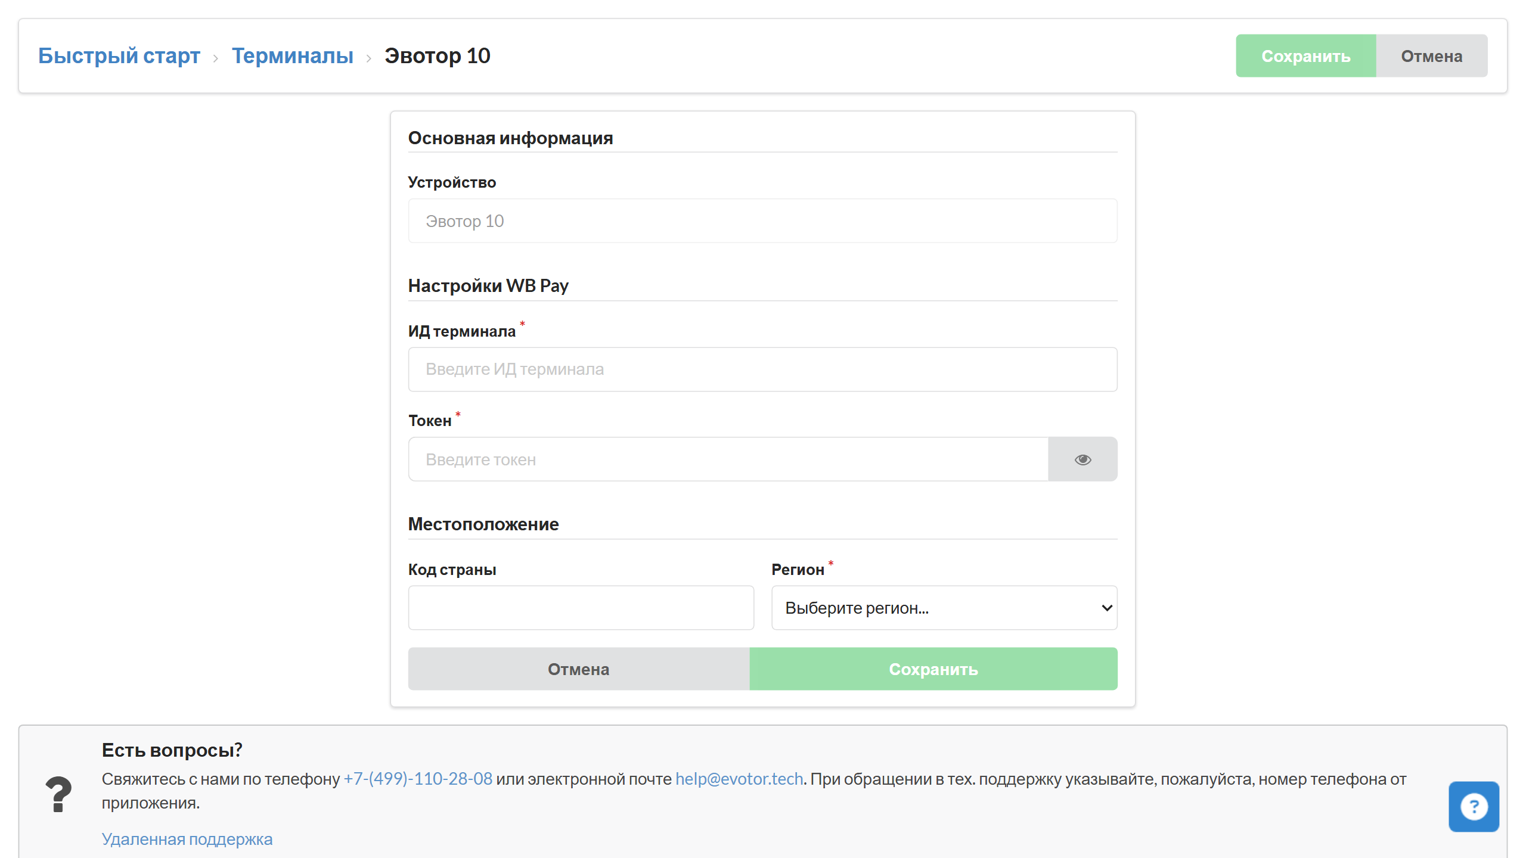Click the 'Регион' field label
Image resolution: width=1526 pixels, height=858 pixels.
tap(798, 570)
